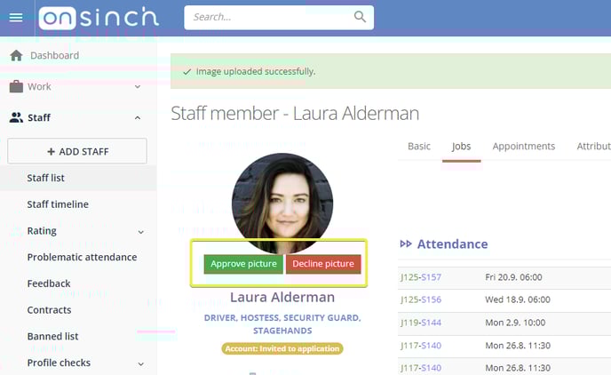Switch to the Basic tab
The height and width of the screenshot is (375, 611).
click(419, 147)
